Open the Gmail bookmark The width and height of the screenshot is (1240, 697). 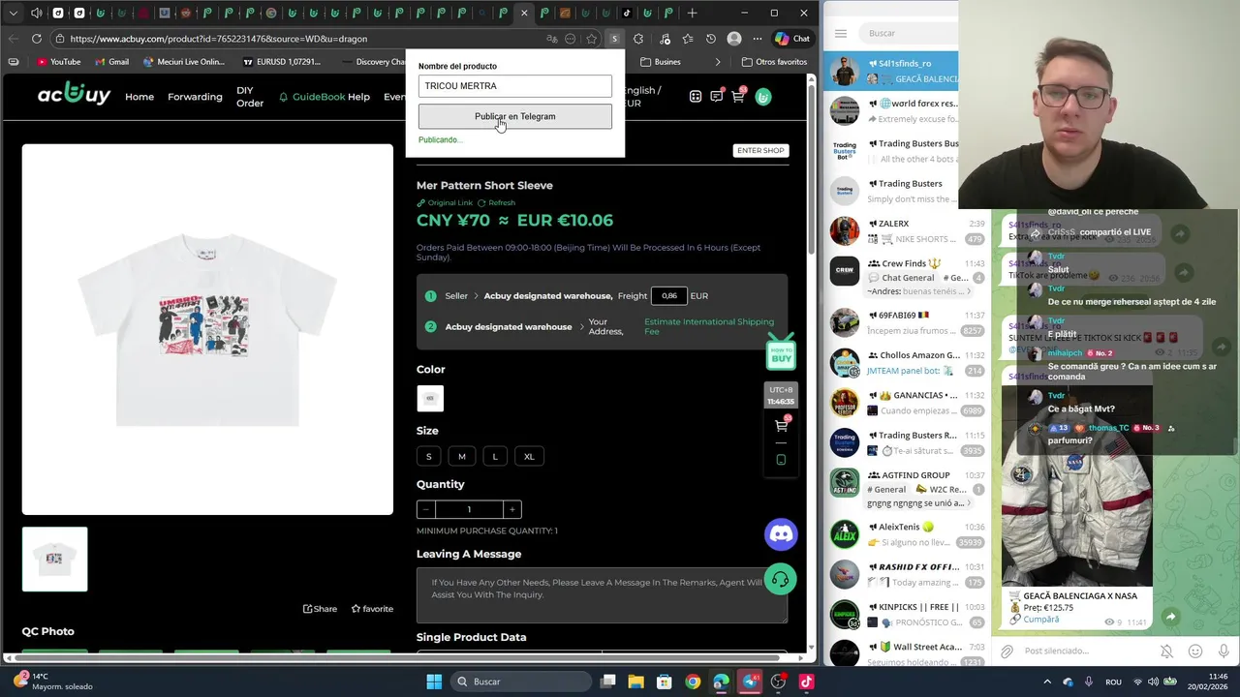pyautogui.click(x=110, y=62)
